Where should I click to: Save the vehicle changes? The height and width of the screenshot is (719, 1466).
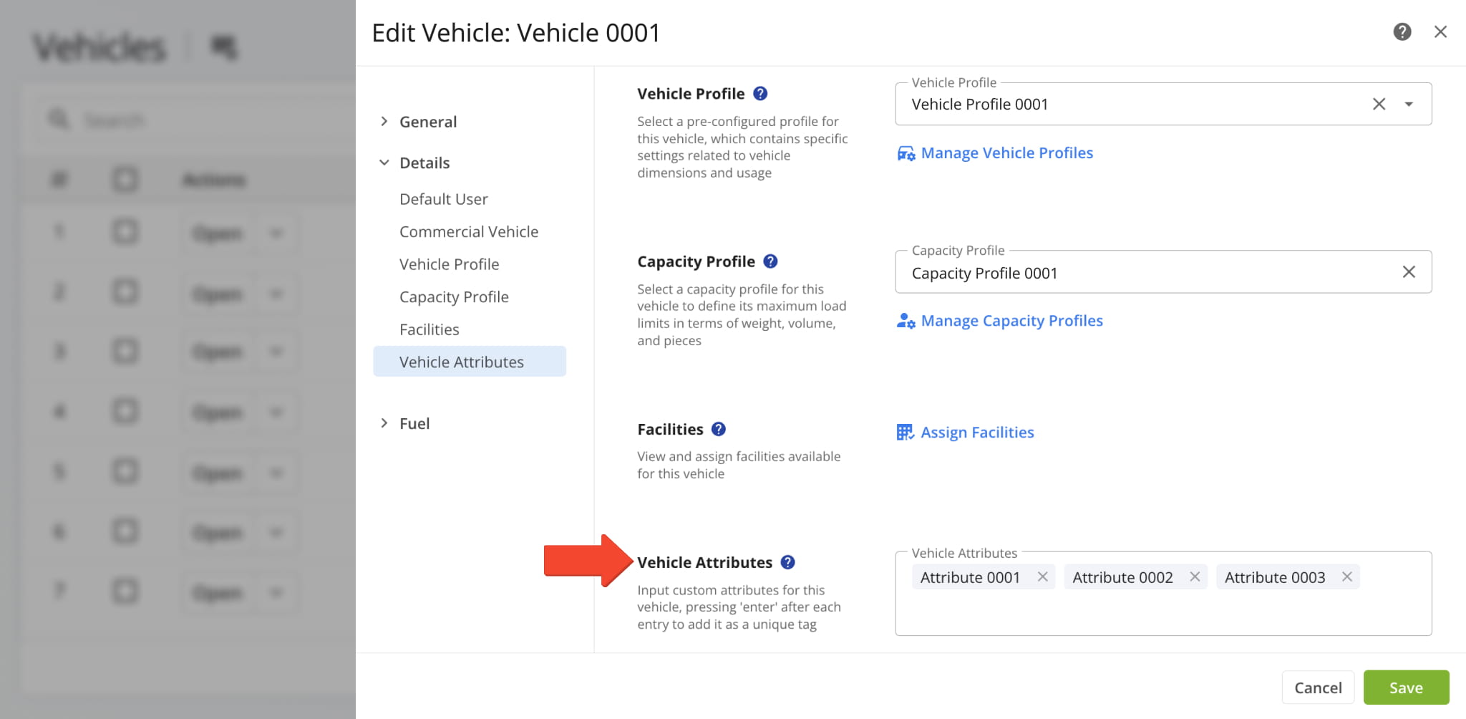pos(1405,687)
